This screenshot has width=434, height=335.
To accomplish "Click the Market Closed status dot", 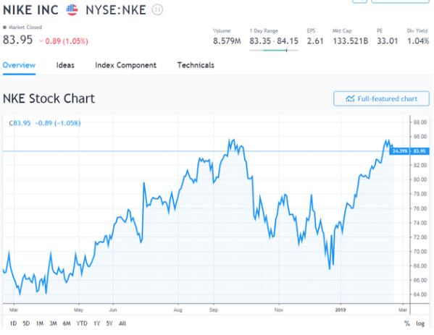I will tap(4, 27).
